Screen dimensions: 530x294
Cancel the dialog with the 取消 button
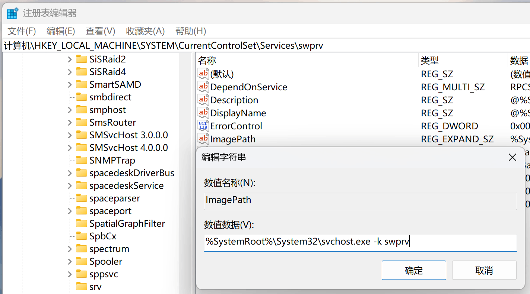(x=484, y=270)
